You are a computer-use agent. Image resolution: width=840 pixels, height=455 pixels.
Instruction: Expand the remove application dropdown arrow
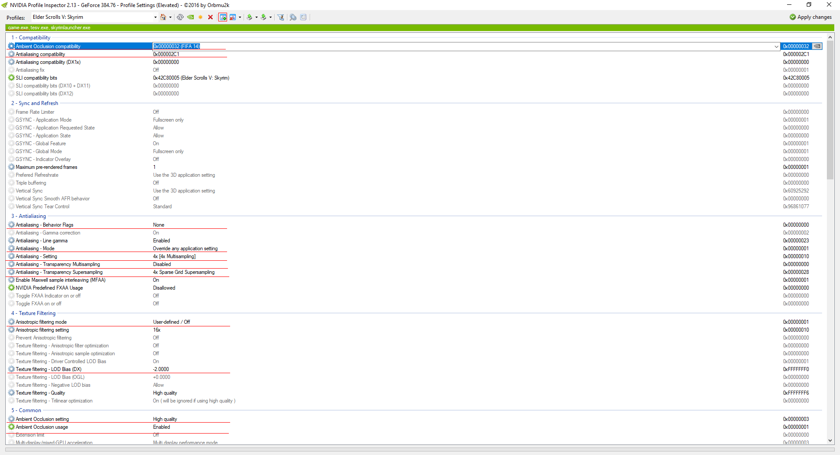tap(240, 17)
